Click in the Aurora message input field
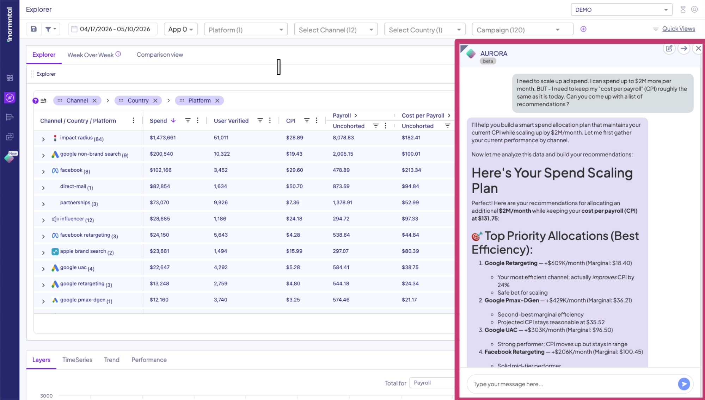The width and height of the screenshot is (705, 400). tap(573, 384)
